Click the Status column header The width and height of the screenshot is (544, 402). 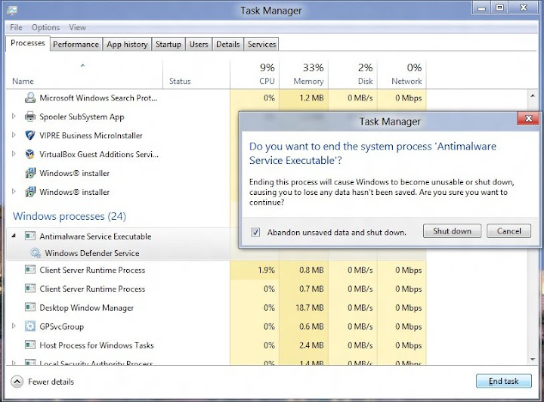point(196,74)
